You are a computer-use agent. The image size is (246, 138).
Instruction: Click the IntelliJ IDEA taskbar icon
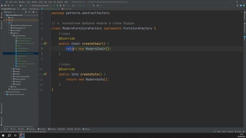click(22, 135)
